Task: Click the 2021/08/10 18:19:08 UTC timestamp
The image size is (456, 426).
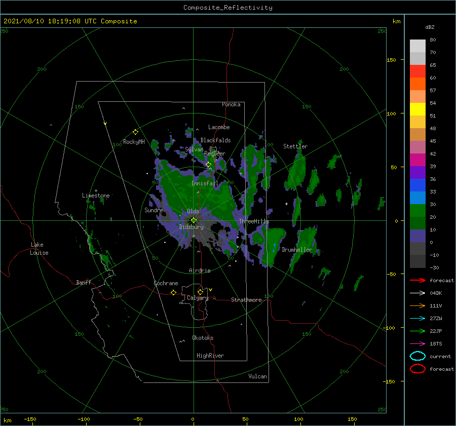Action: coord(44,21)
